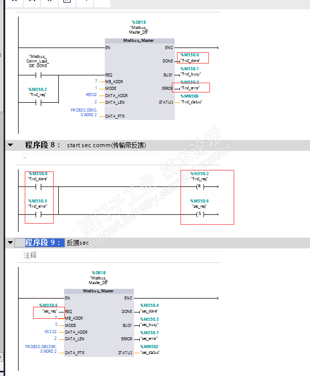Click the STATUS pin of lower block

tap(125, 353)
